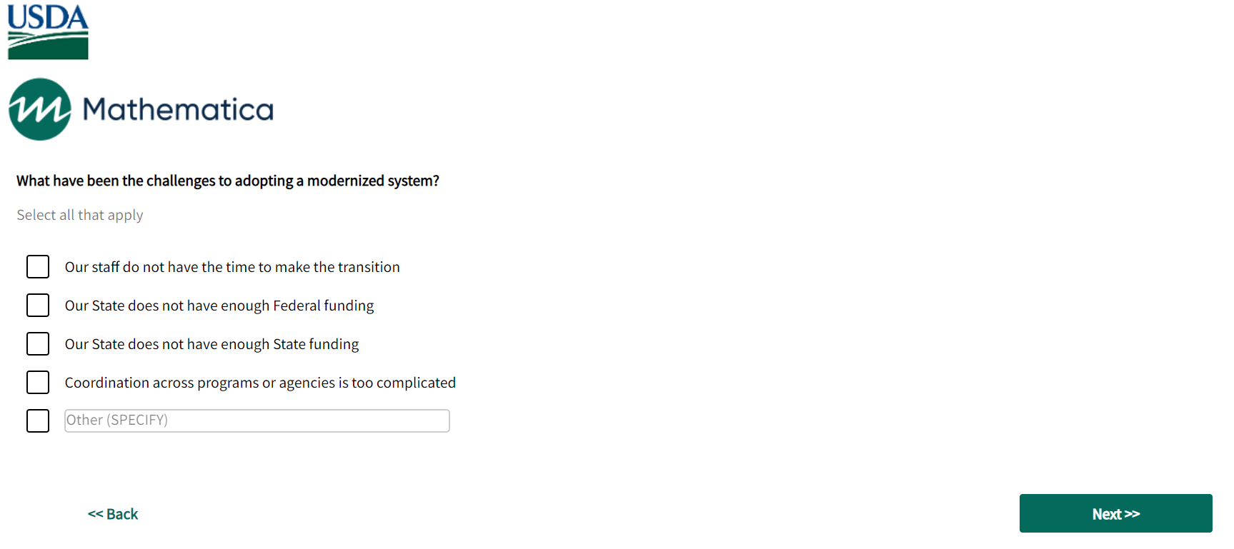This screenshot has height=549, width=1234.
Task: Click the Mathematica wordmark text
Action: click(x=178, y=109)
